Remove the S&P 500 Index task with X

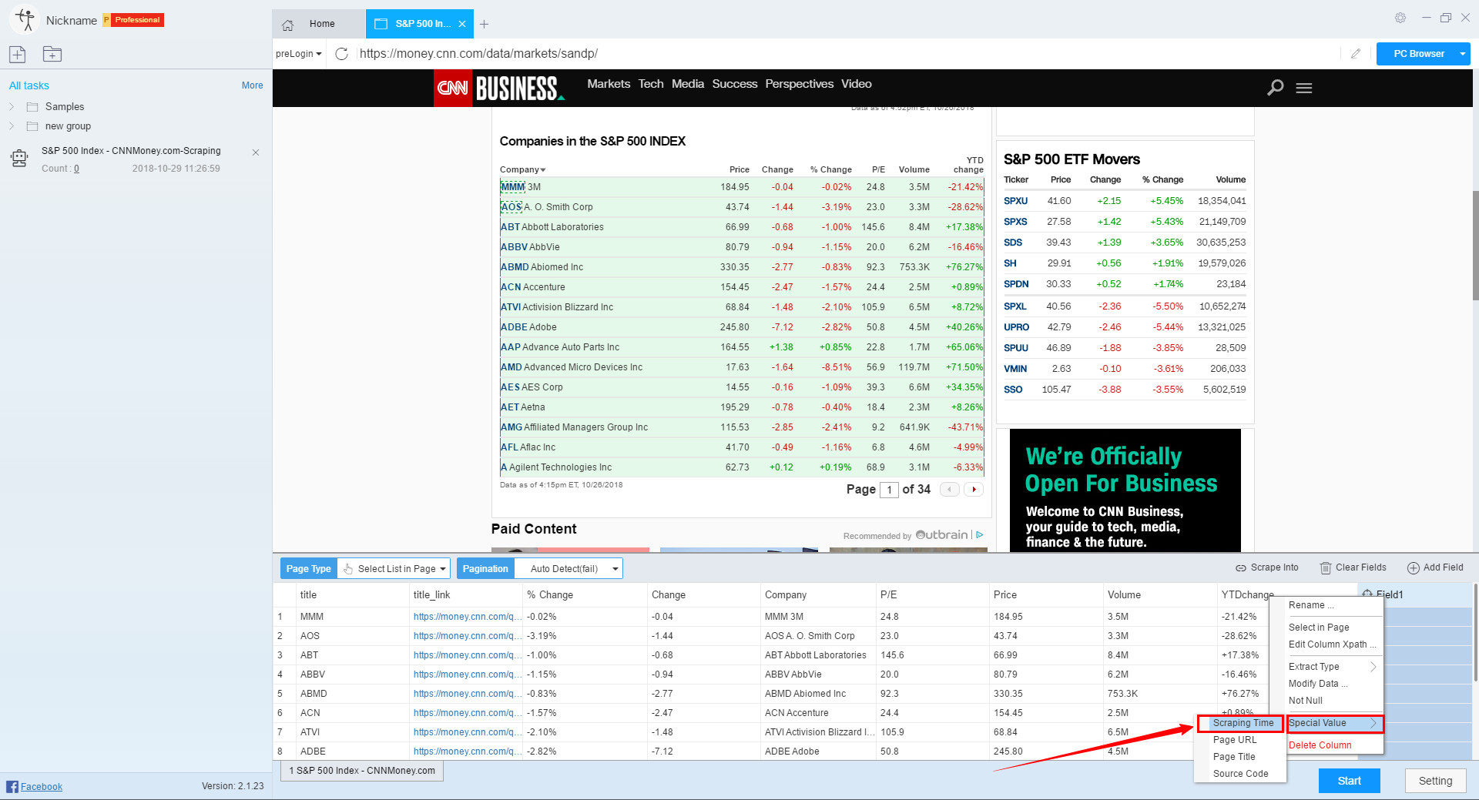[x=256, y=152]
